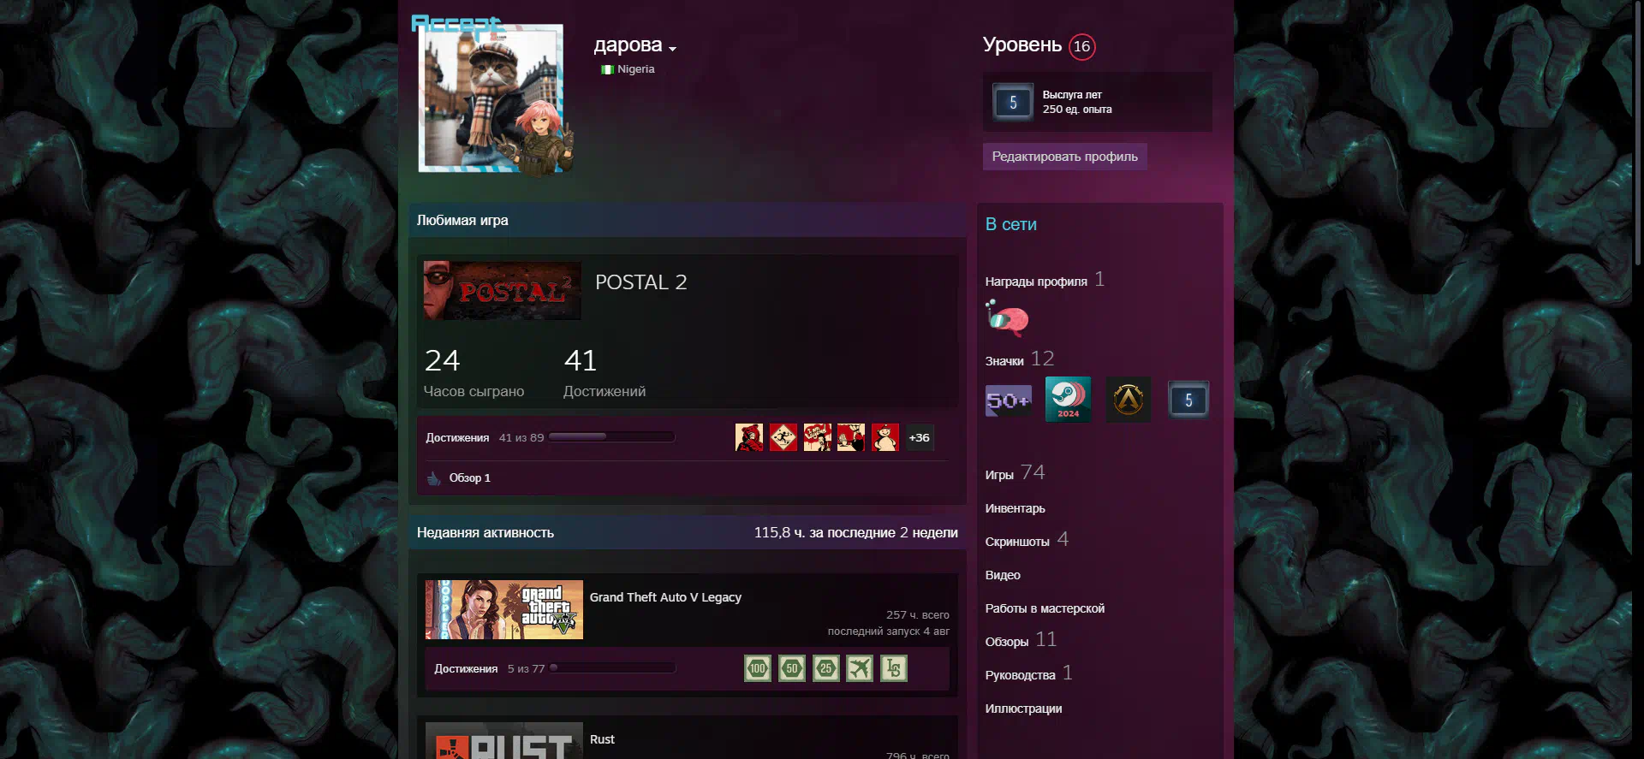This screenshot has width=1644, height=759.
Task: Click the В сети status text
Action: coord(1010,224)
